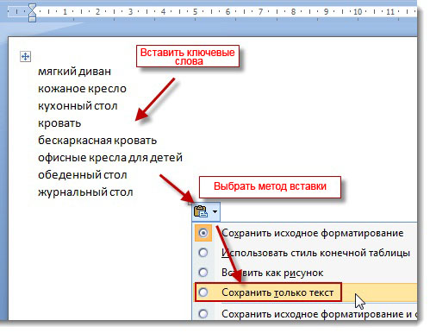Click the text 'мягкий диван'
This screenshot has width=430, height=333.
click(74, 72)
